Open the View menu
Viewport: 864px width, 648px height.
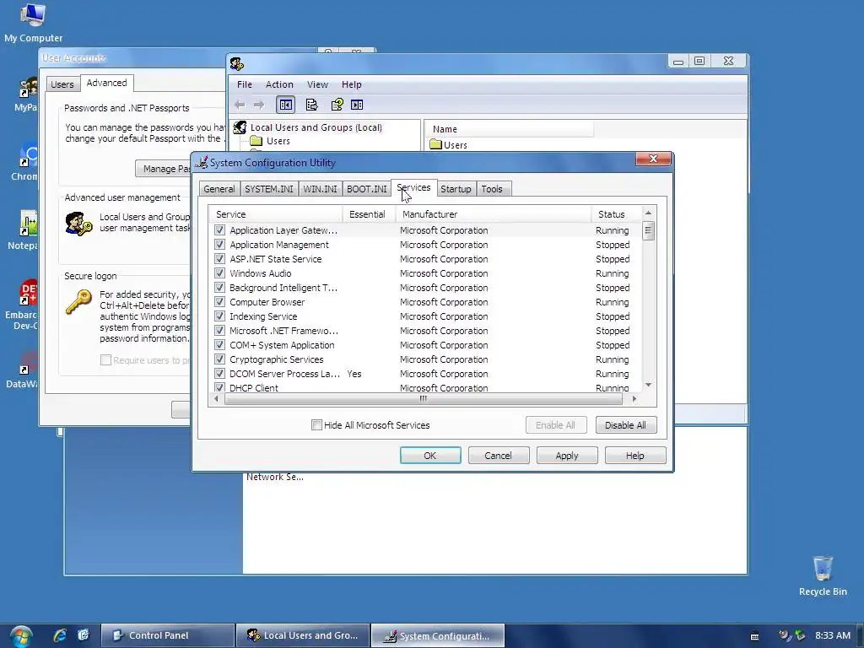coord(317,84)
